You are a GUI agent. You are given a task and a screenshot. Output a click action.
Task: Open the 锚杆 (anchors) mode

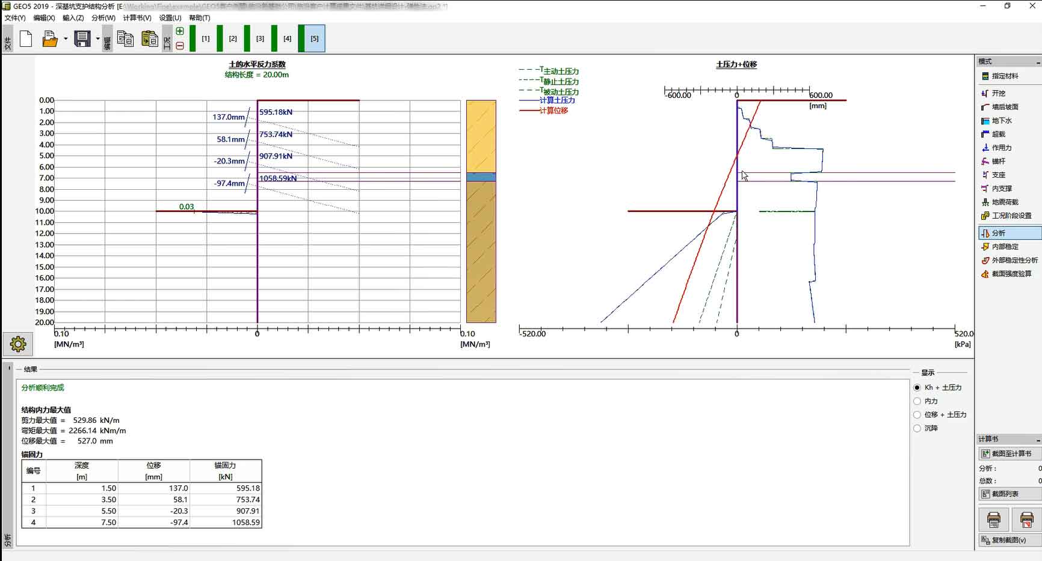[x=998, y=162]
